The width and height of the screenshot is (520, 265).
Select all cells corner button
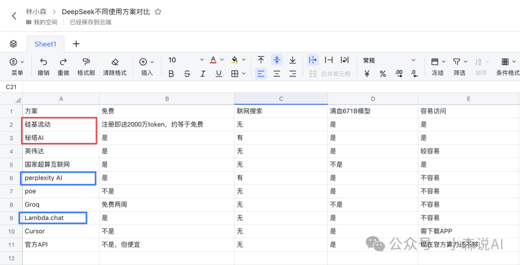pos(11,99)
